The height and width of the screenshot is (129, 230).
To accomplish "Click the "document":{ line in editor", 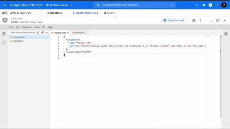I will click(x=73, y=40).
